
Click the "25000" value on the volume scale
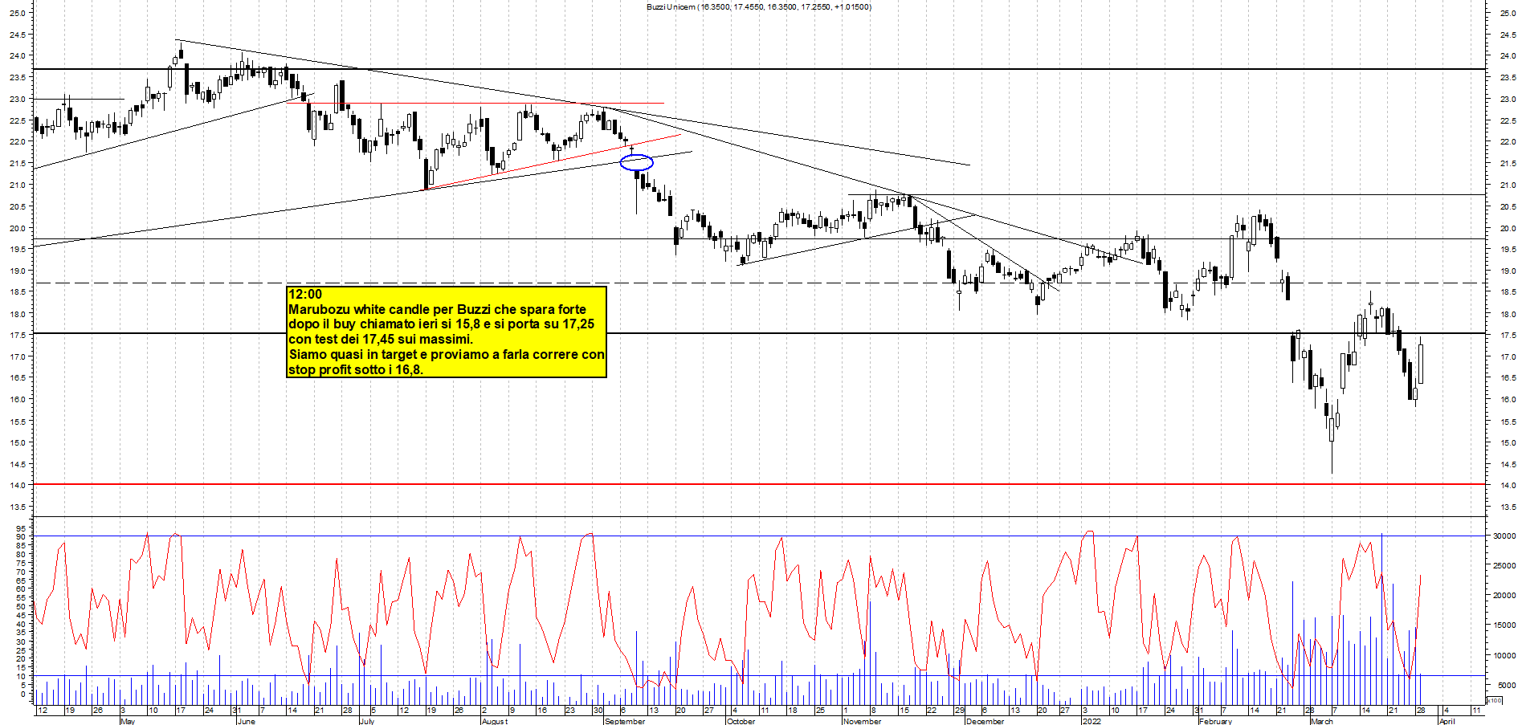(x=1504, y=565)
